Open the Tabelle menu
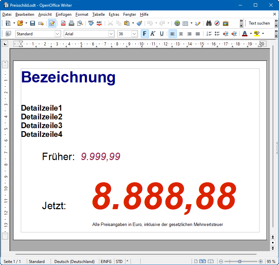 click(98, 14)
